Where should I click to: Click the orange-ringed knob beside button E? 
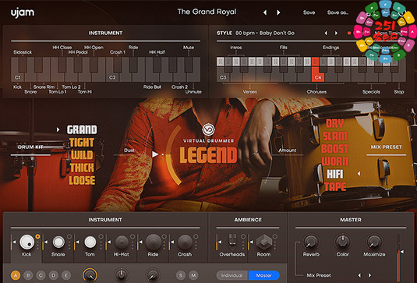90,275
